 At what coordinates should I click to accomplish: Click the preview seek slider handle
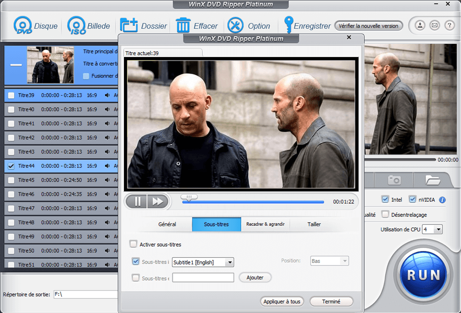[189, 198]
